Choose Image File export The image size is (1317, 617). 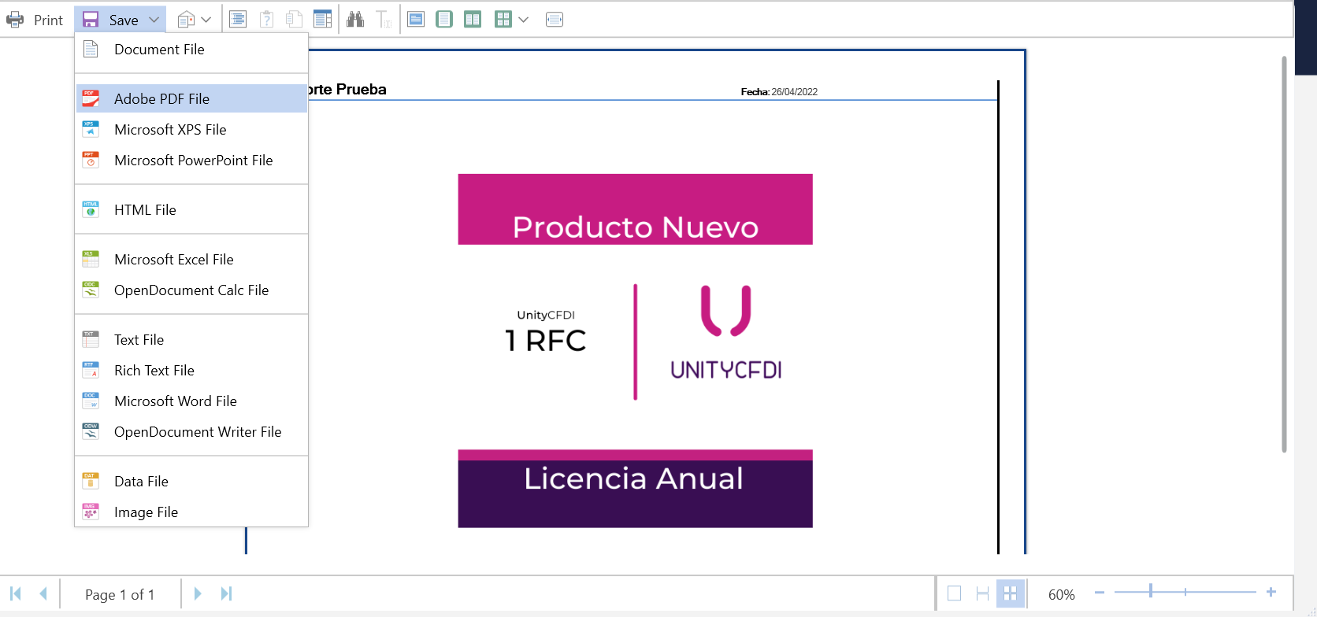click(x=191, y=512)
